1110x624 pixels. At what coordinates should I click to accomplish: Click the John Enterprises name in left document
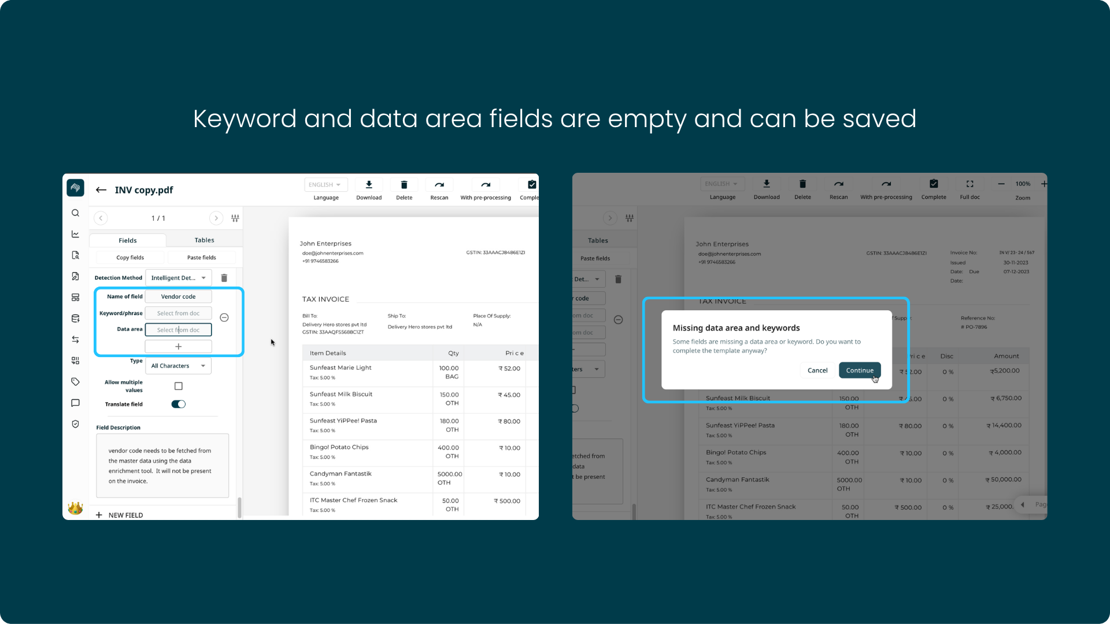click(325, 244)
